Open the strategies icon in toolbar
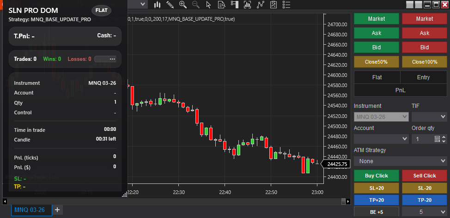The image size is (450, 218). 274,5
